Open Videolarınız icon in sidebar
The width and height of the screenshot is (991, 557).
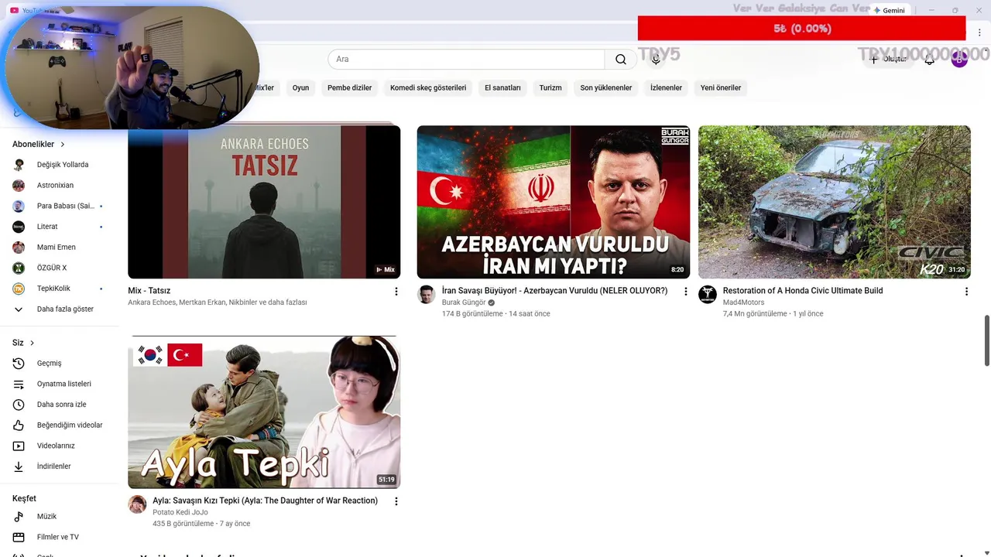pyautogui.click(x=19, y=446)
